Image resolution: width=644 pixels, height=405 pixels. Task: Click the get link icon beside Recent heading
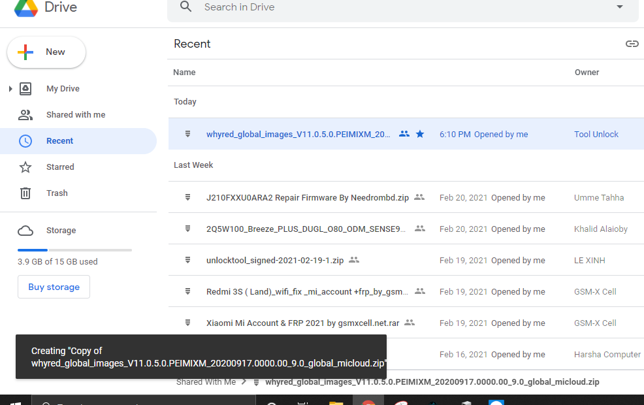[x=632, y=44]
